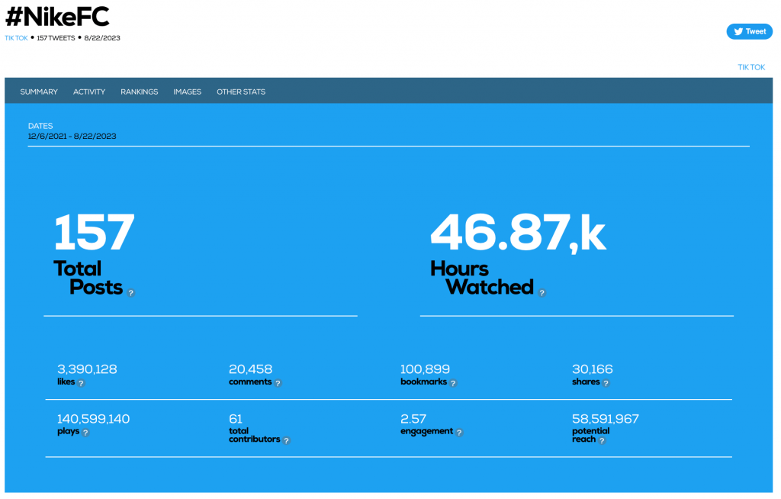Click the help icon next to Total Posts

131,293
